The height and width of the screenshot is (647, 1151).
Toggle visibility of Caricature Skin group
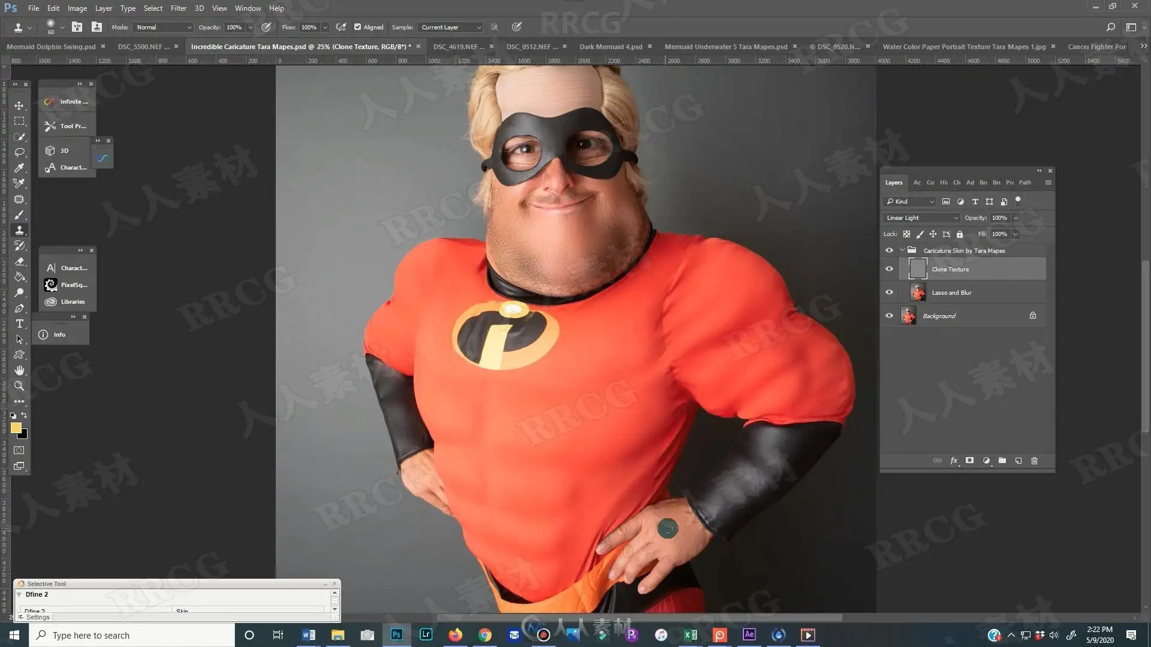pyautogui.click(x=889, y=250)
